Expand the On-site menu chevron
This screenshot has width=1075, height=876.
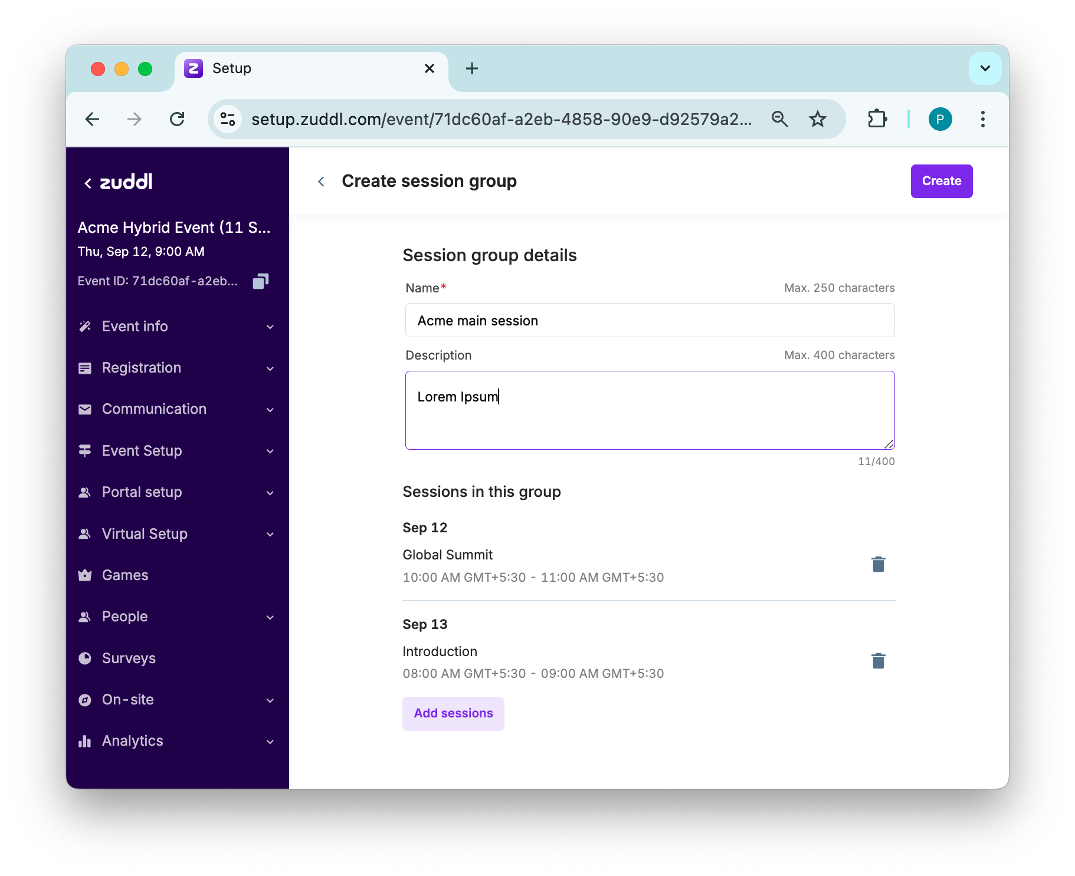click(x=270, y=700)
